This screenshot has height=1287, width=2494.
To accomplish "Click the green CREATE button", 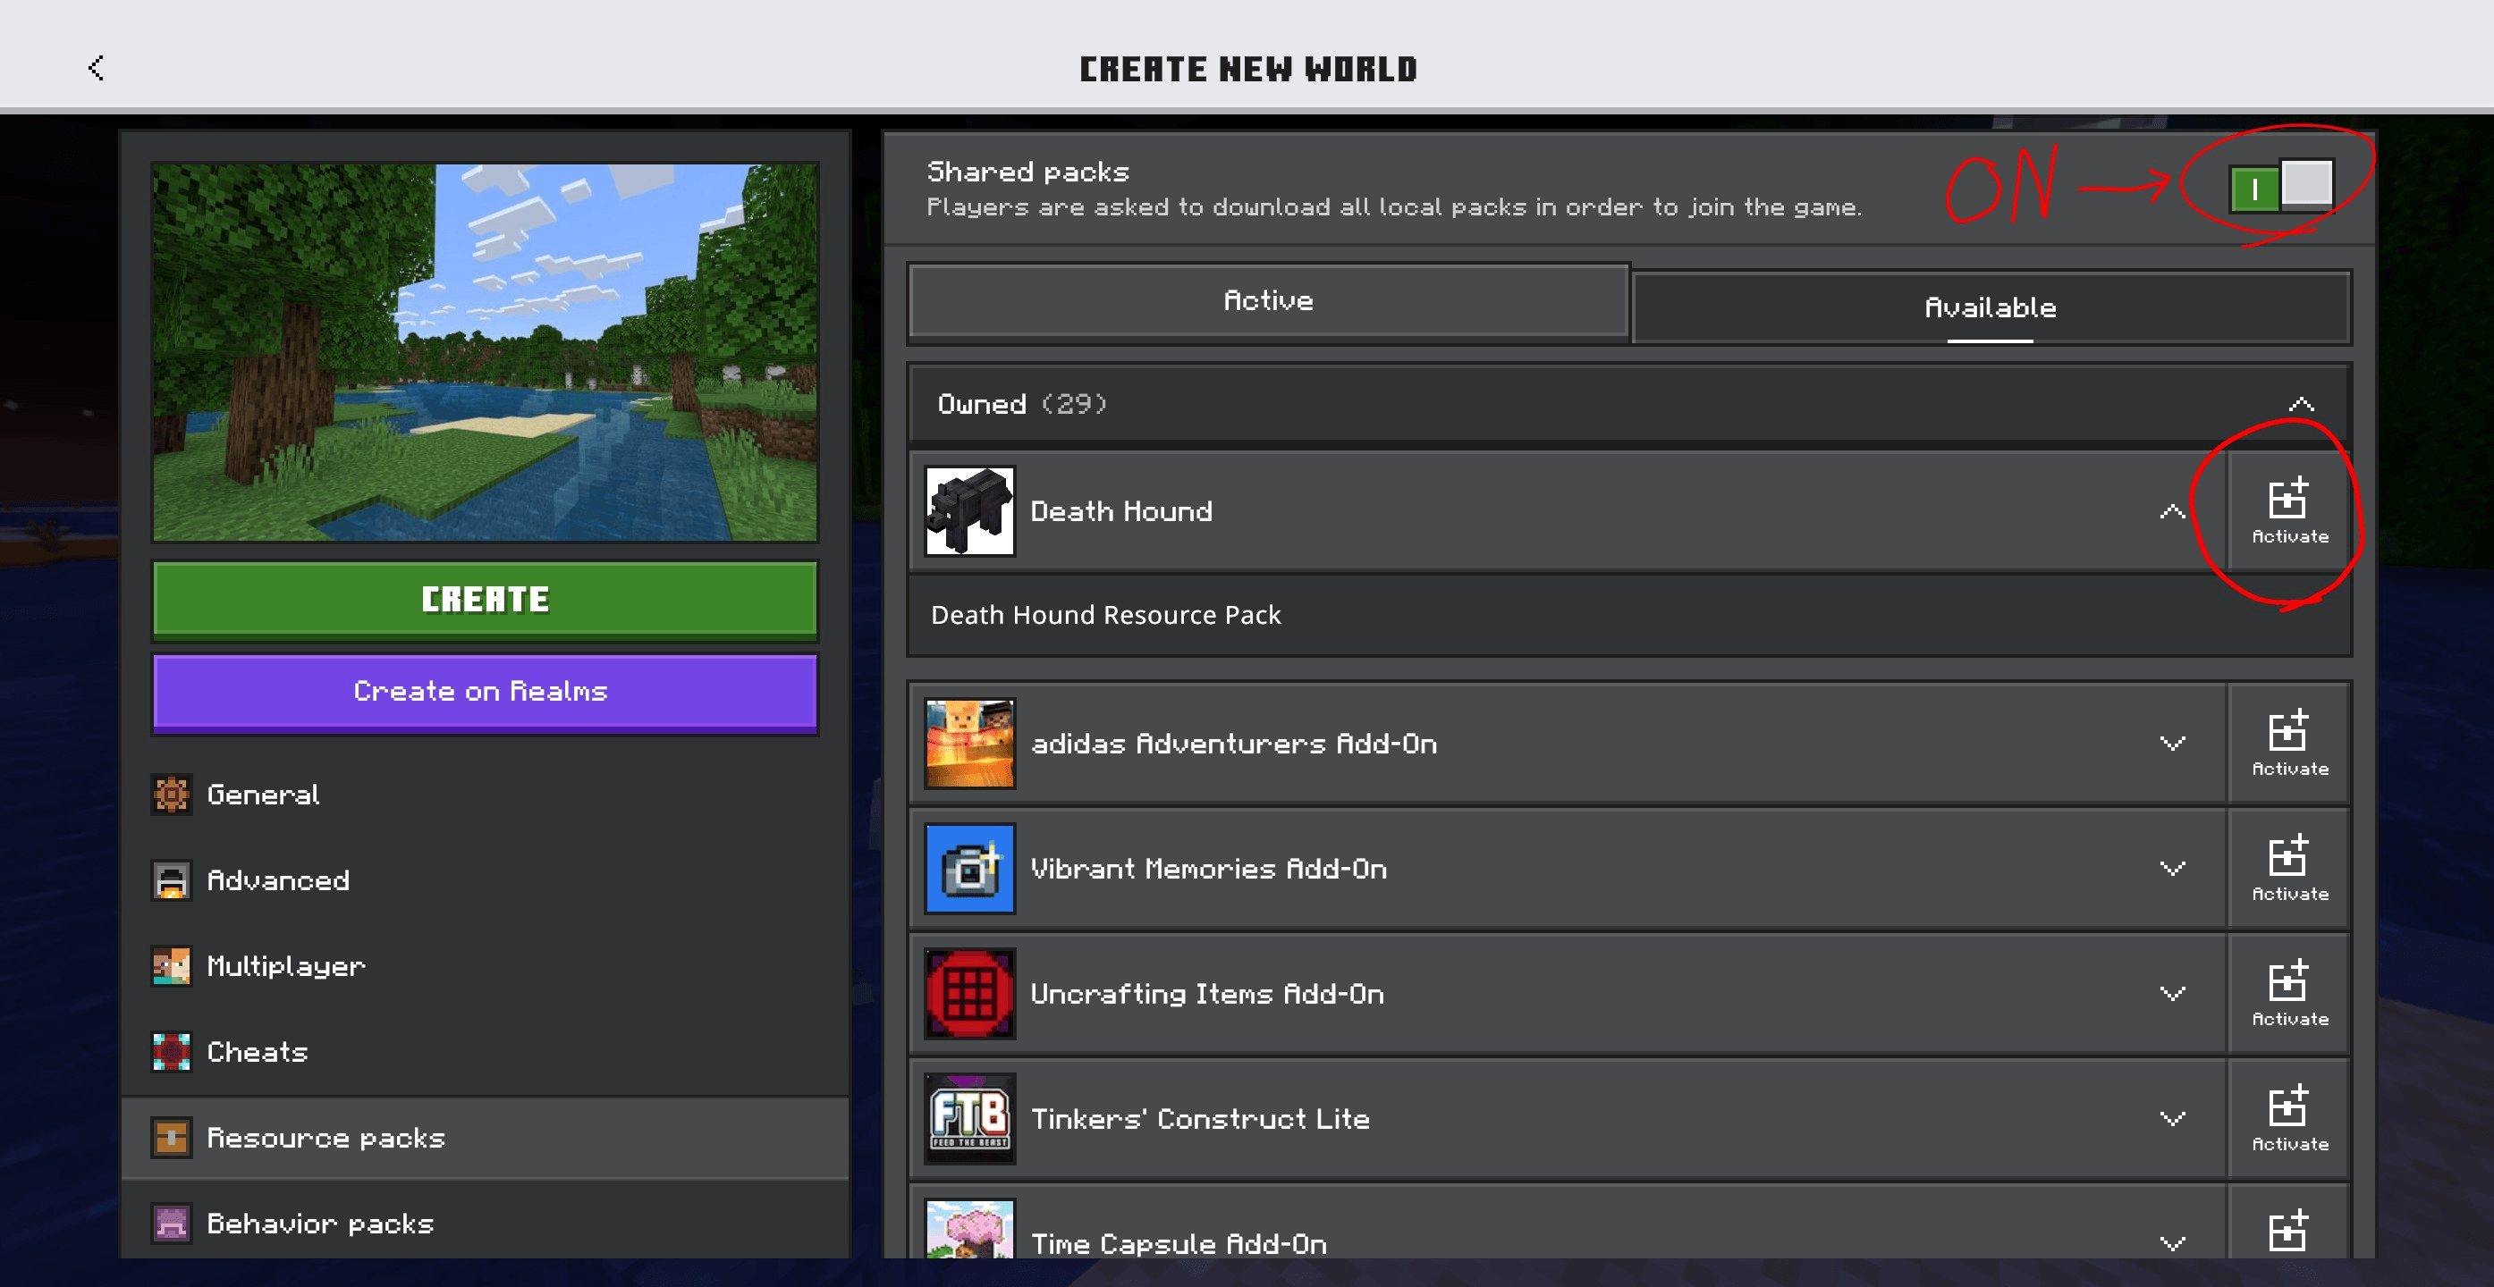I will tap(485, 599).
